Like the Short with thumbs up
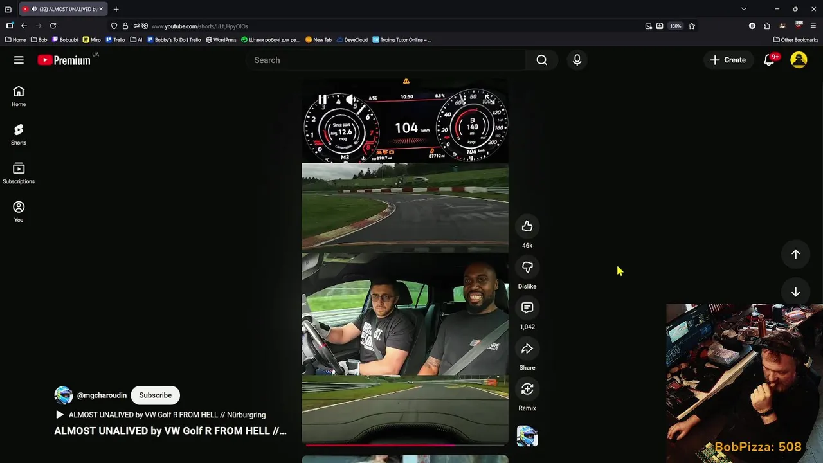 [527, 226]
